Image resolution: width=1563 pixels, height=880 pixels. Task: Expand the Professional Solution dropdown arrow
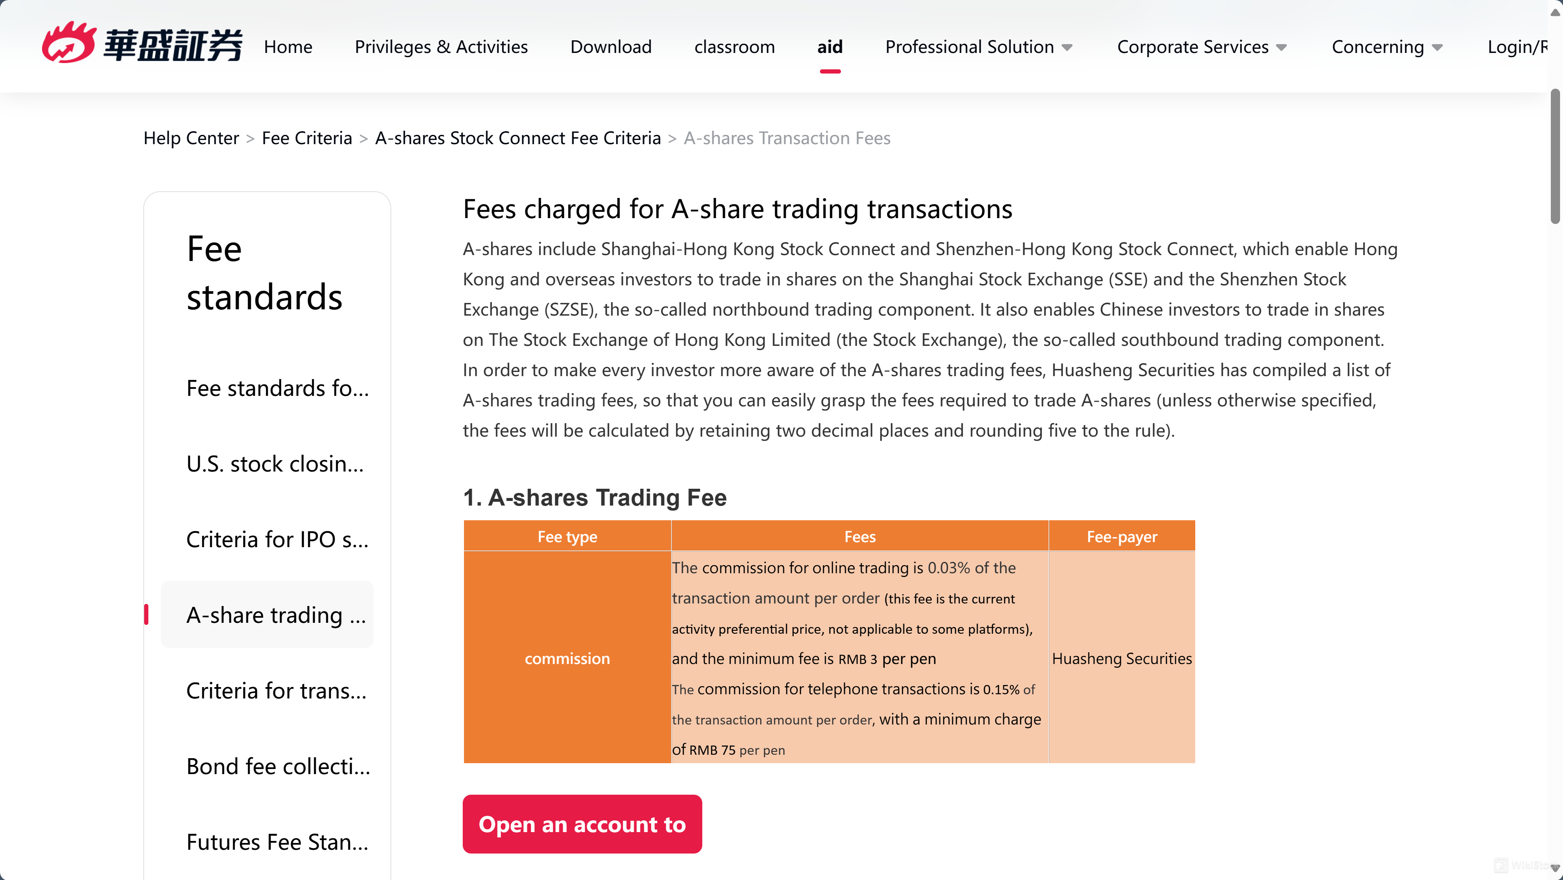click(x=1067, y=47)
